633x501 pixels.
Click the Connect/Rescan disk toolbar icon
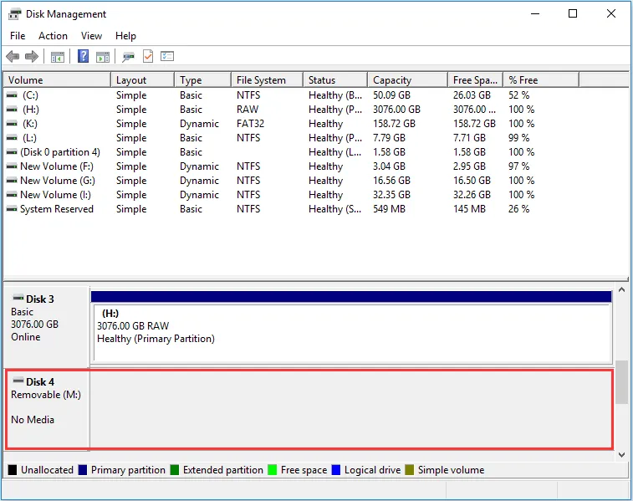point(128,57)
